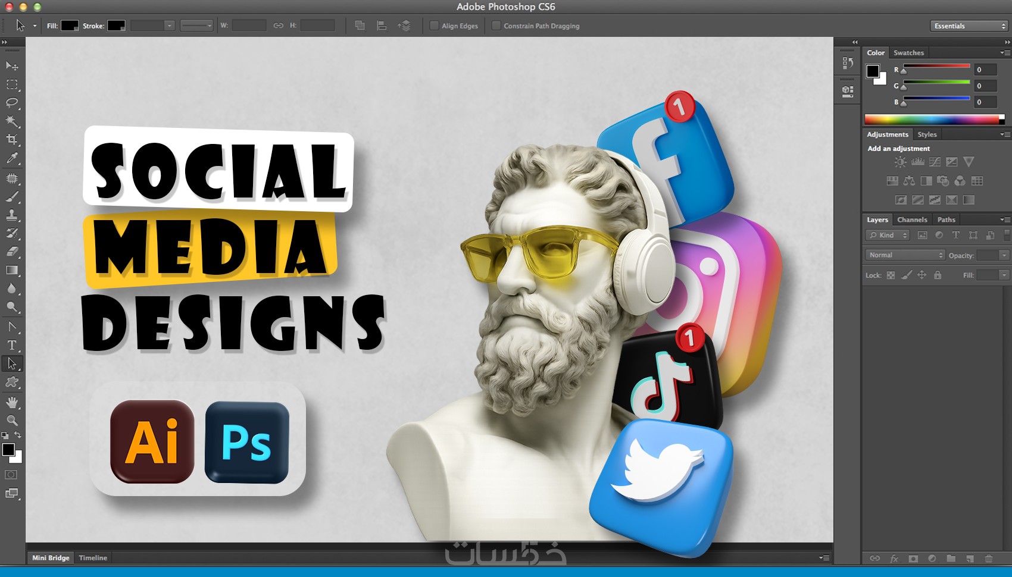Add a Brightness/Contrast adjustment
This screenshot has height=577, width=1012.
click(x=900, y=162)
